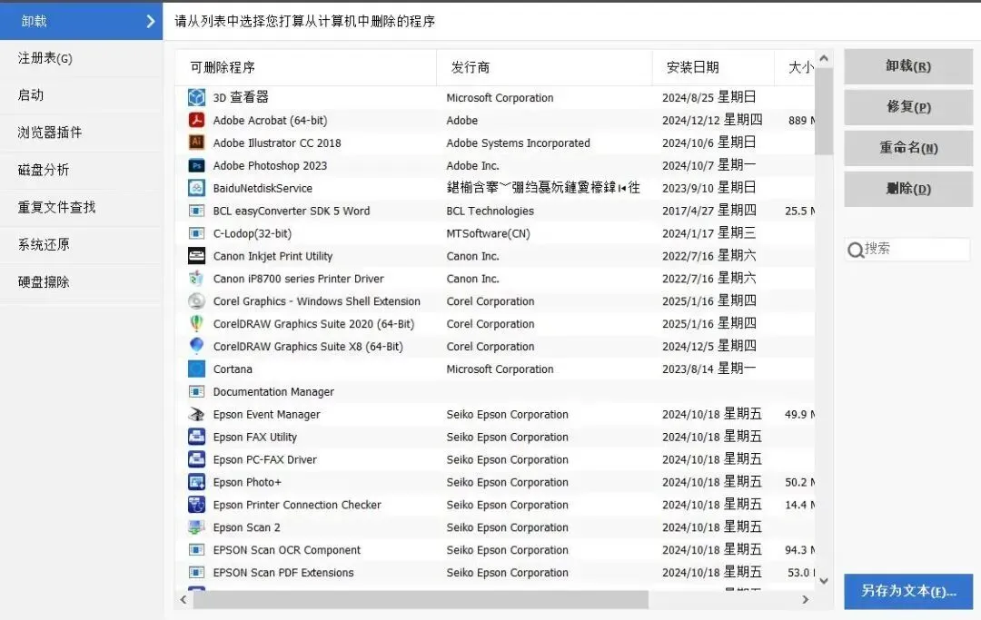The width and height of the screenshot is (981, 620).
Task: Go to the 启动 sidebar item
Action: pos(82,95)
